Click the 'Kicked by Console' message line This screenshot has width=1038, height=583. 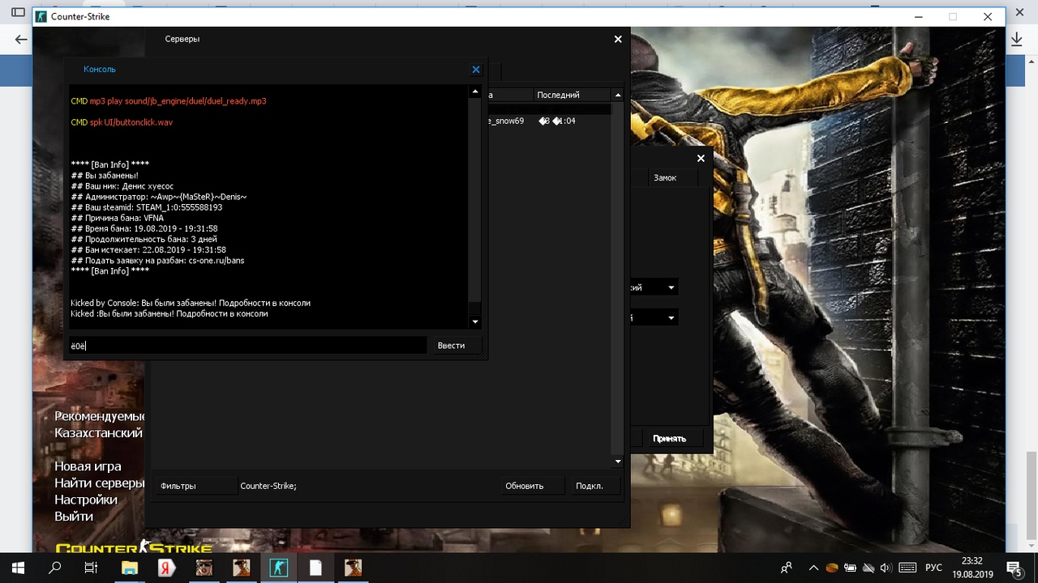click(191, 303)
